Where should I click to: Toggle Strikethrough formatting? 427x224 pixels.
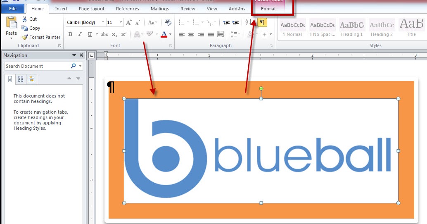pos(104,34)
